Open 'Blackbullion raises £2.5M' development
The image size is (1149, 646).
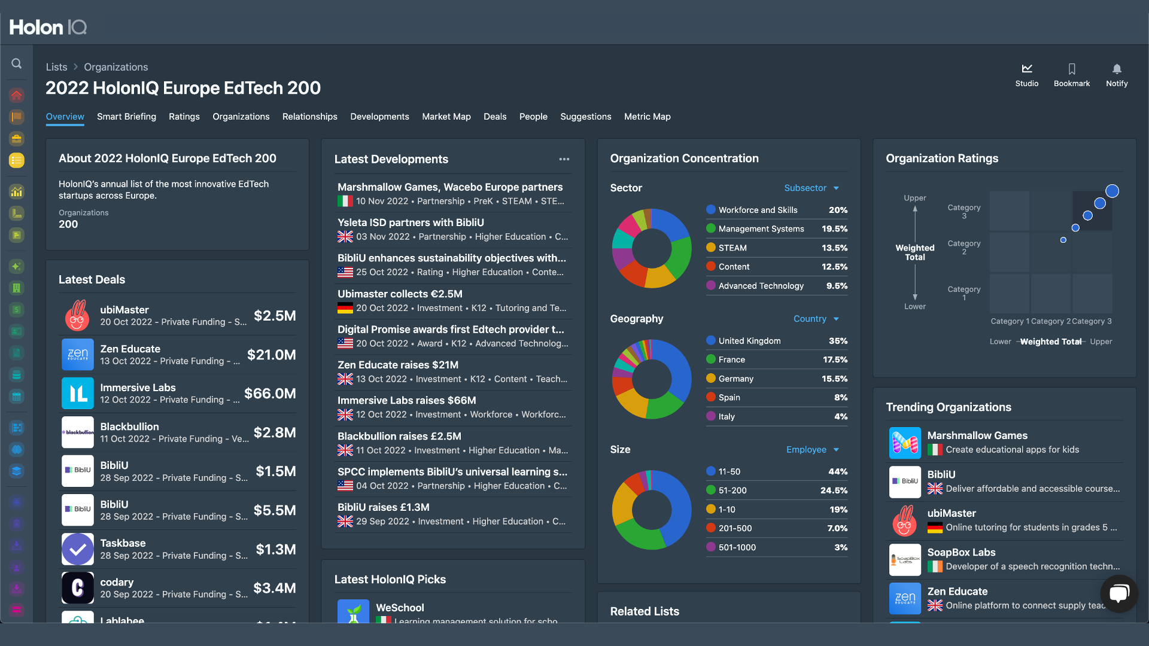[453, 443]
